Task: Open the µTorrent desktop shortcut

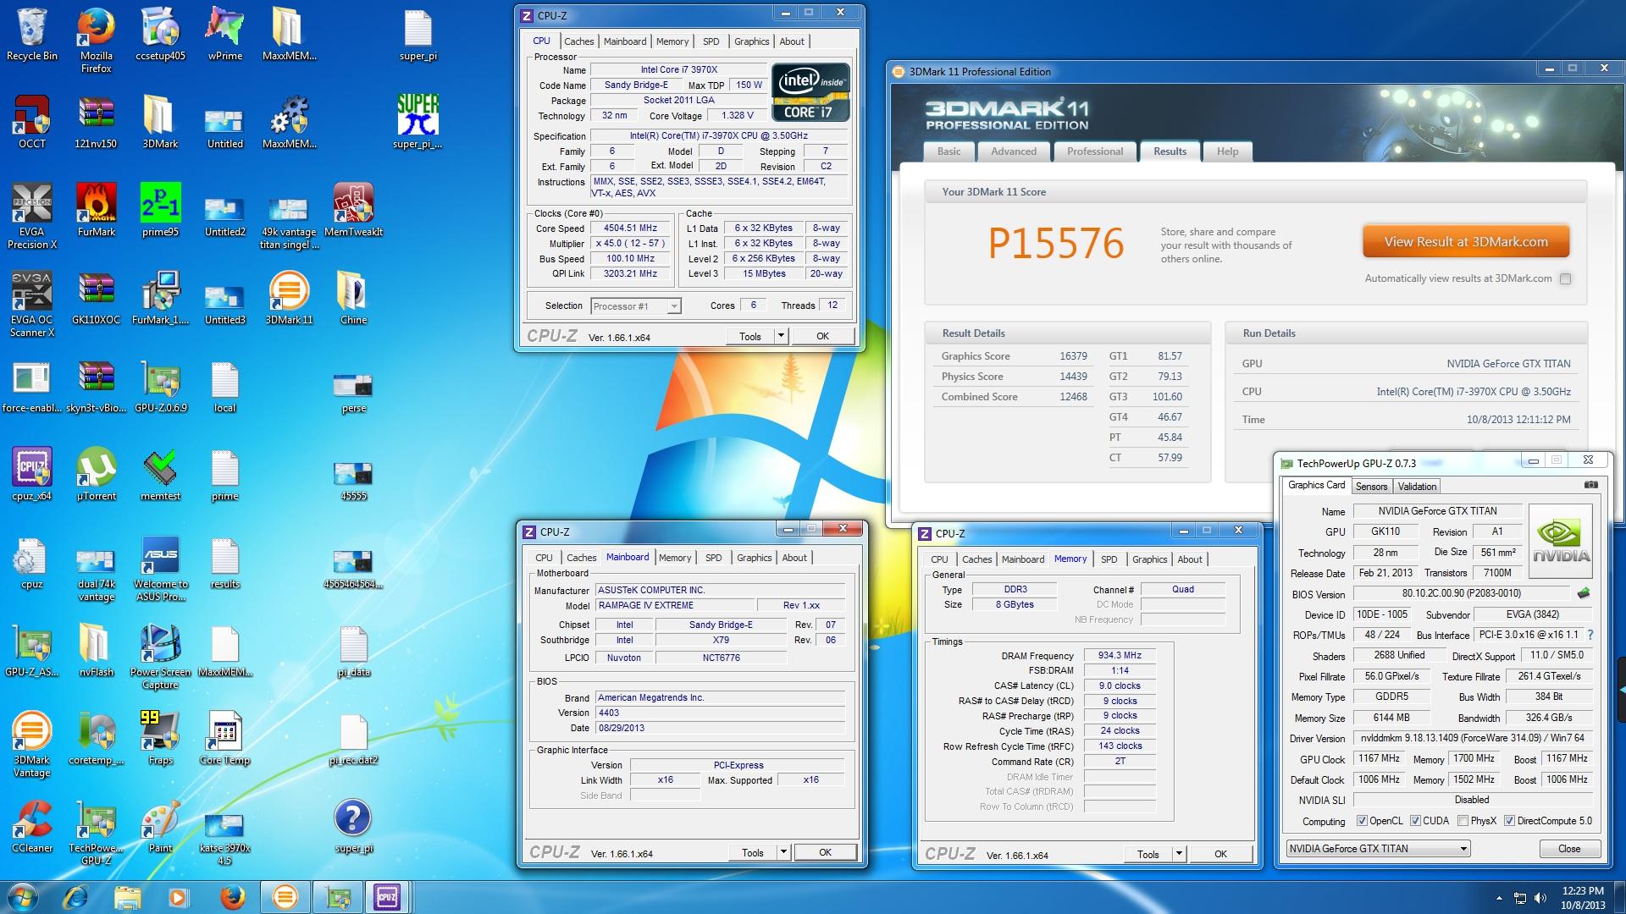Action: 96,476
